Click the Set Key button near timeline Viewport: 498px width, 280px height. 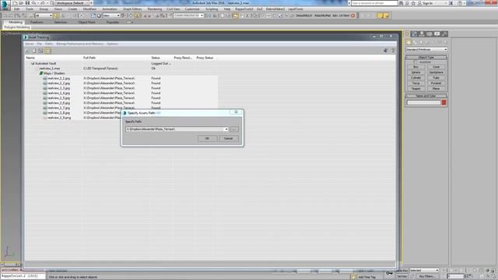coord(402,277)
